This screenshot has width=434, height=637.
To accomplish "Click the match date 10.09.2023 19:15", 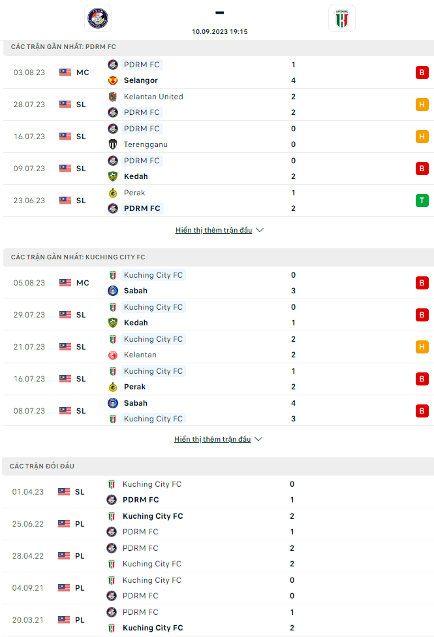I will [219, 31].
